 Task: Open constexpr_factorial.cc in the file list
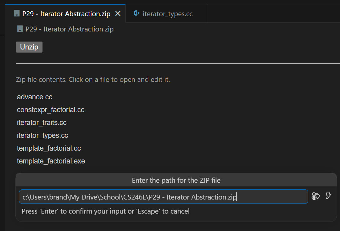(51, 110)
